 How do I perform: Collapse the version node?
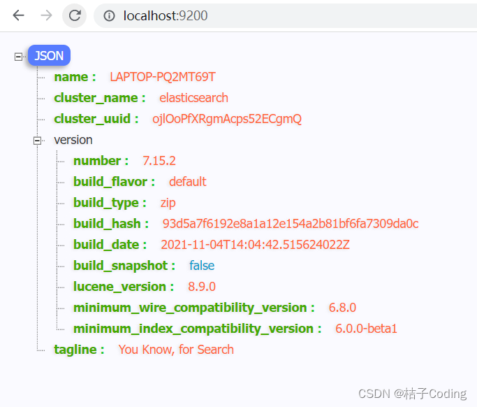pyautogui.click(x=37, y=141)
